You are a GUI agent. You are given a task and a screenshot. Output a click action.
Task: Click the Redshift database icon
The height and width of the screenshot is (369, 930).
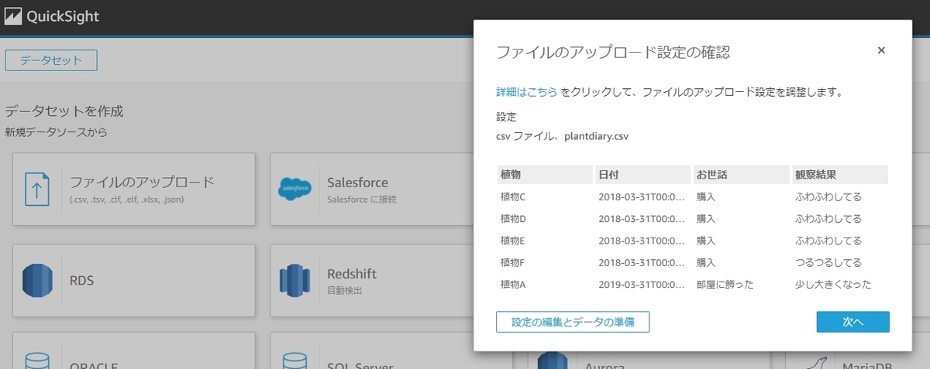pos(294,280)
